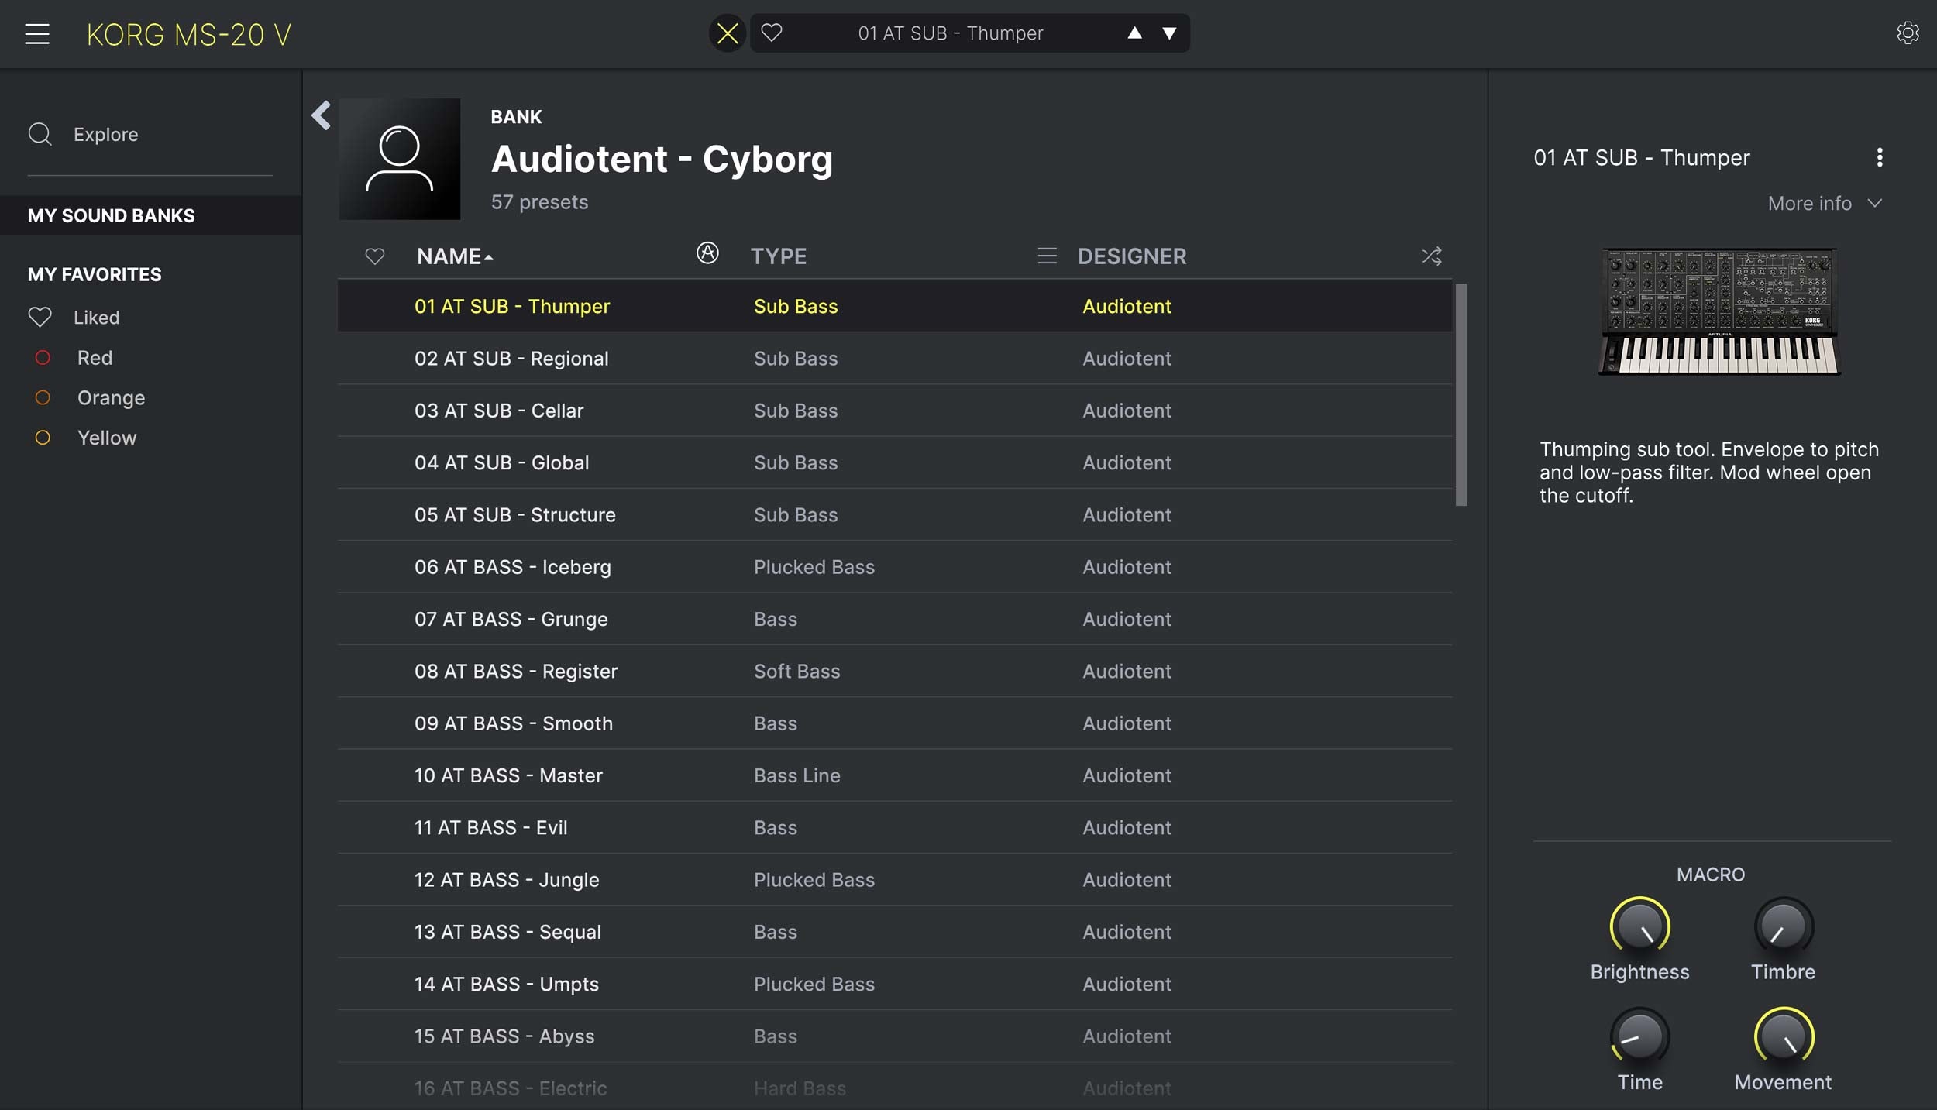Sort presets by the TYPE column header
Image resolution: width=1937 pixels, height=1110 pixels.
(778, 256)
